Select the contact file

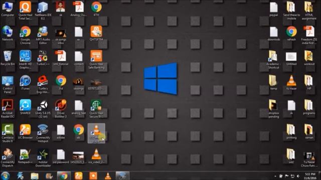[x=79, y=58]
